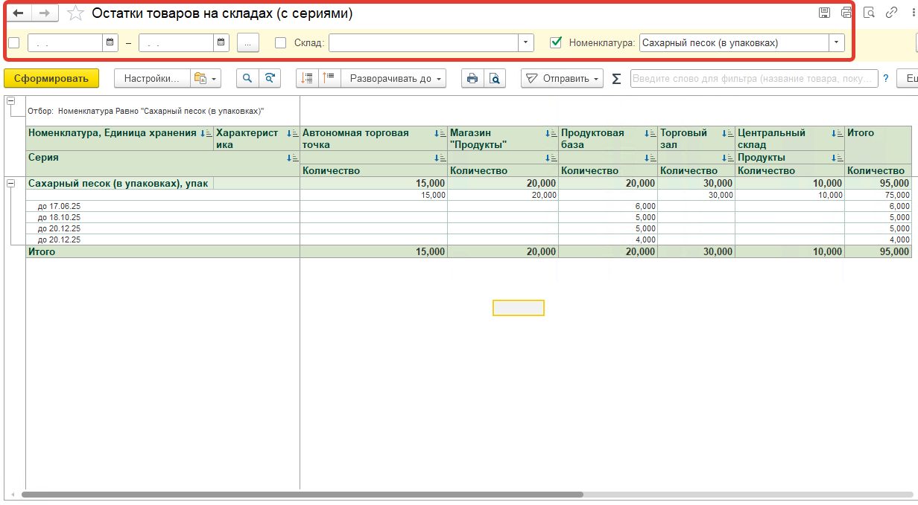
Task: Go back with the left arrow
Action: [19, 13]
